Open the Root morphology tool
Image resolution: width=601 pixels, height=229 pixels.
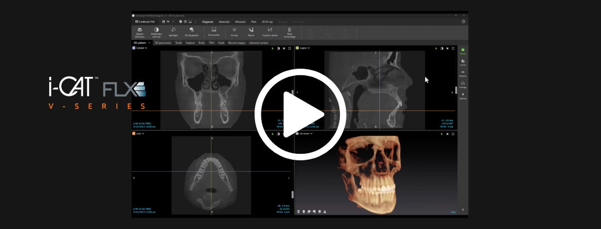(290, 33)
